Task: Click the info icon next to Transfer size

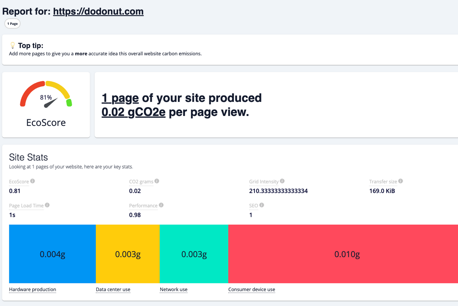Action: pos(401,181)
